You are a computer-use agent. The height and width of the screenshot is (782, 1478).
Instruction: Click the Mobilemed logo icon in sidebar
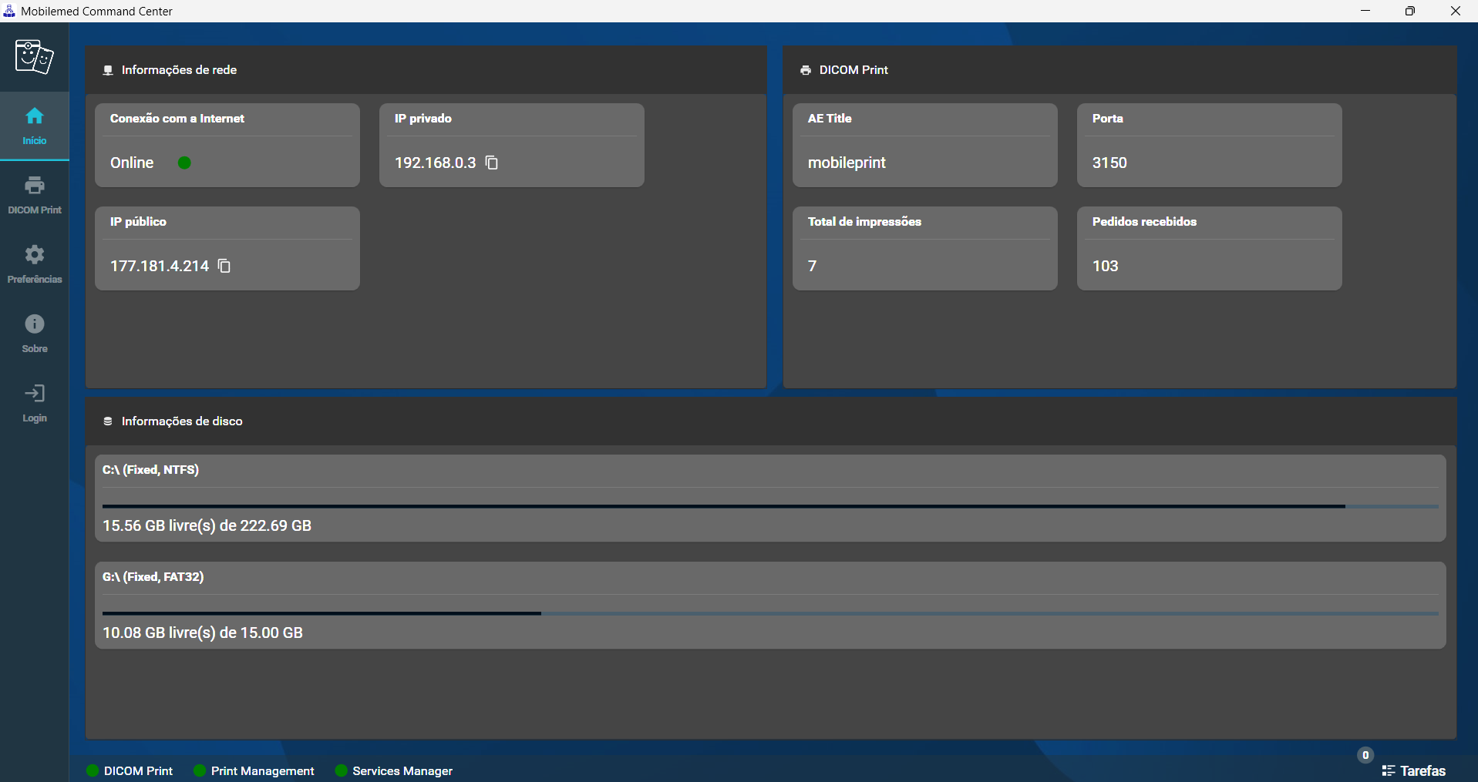click(x=34, y=57)
